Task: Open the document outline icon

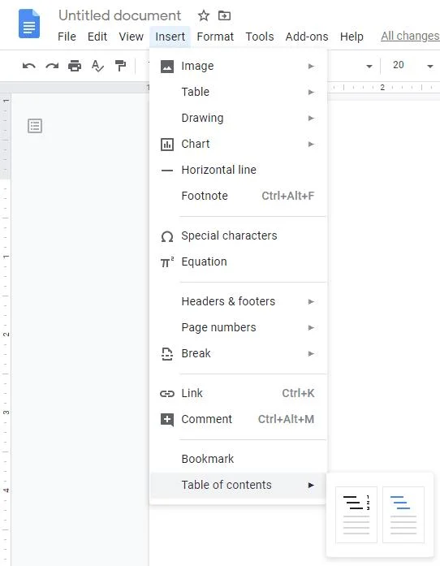Action: [35, 126]
